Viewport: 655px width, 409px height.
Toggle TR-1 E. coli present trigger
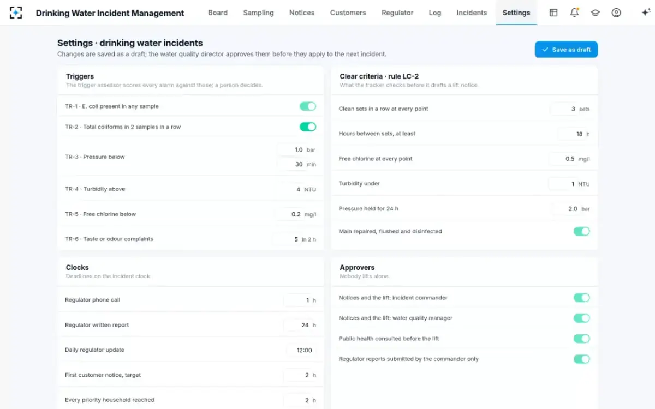(x=308, y=106)
